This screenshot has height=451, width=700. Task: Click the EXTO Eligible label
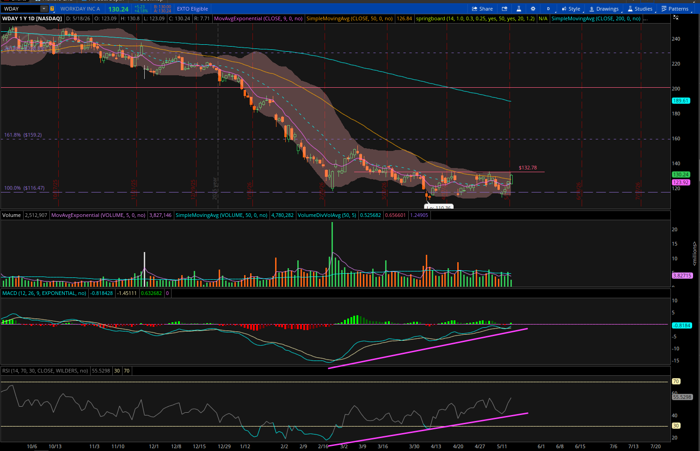pyautogui.click(x=192, y=9)
